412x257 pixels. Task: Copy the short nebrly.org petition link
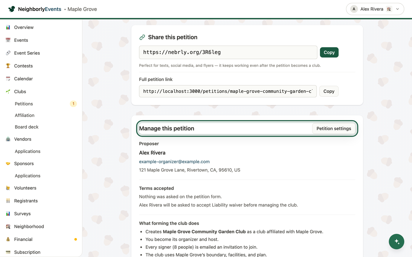click(x=329, y=52)
